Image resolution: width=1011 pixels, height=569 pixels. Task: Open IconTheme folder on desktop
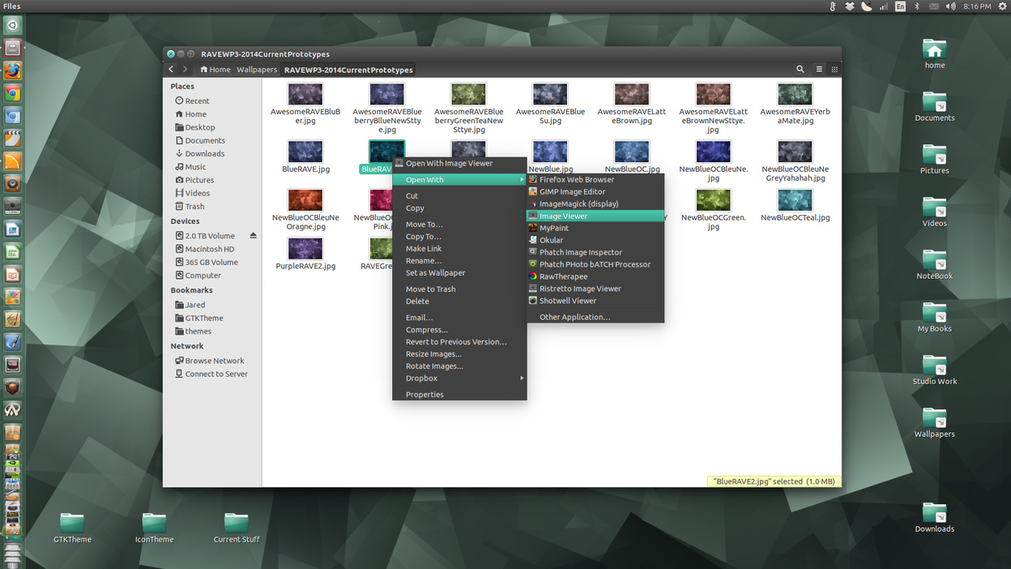pyautogui.click(x=154, y=523)
